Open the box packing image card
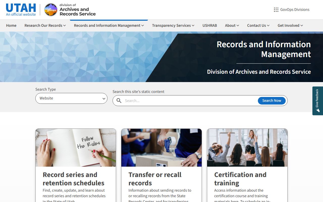Screen dimensions: 323x202 [161, 148]
